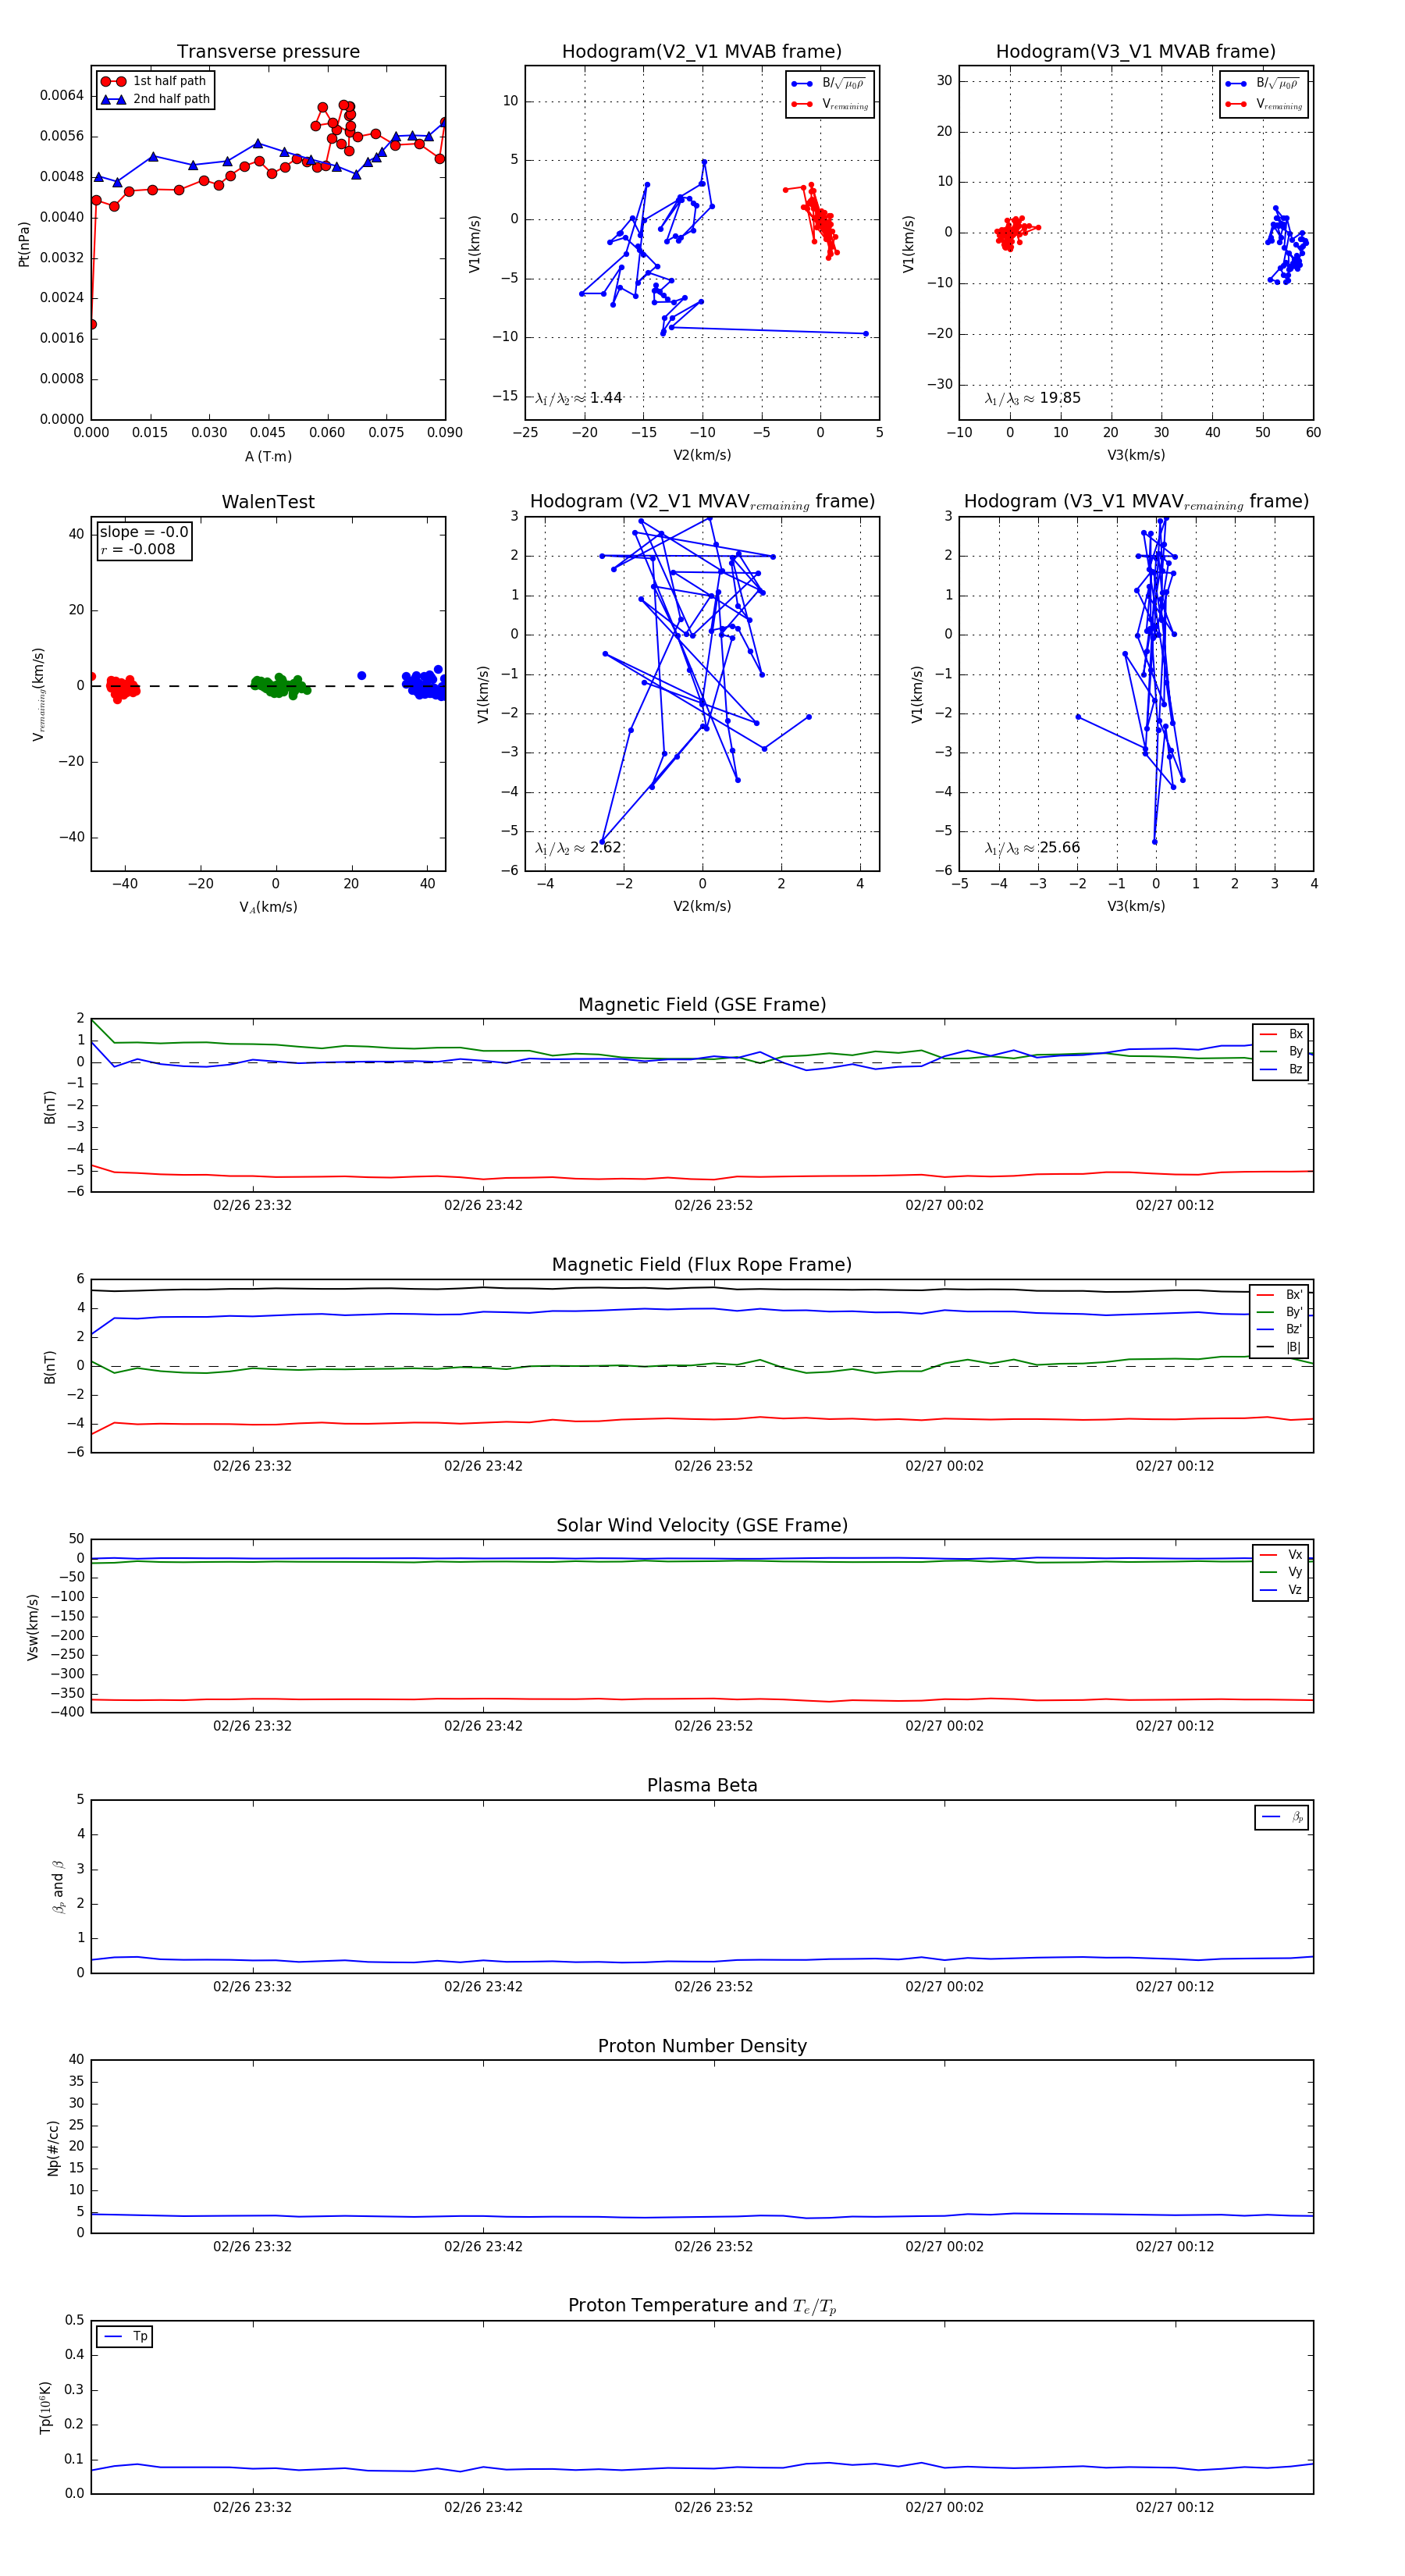
Task: Click the 'Np(#/cc)' y-axis label
Action: coord(53,2148)
